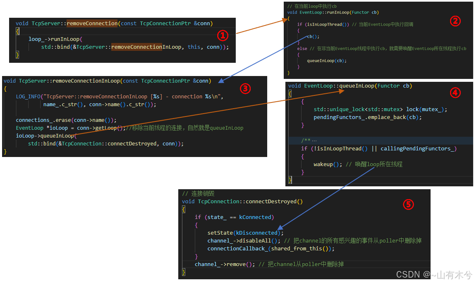
Task: Click the 'name_.c_str(), conn->name().c_str());' line
Action: coord(100,105)
